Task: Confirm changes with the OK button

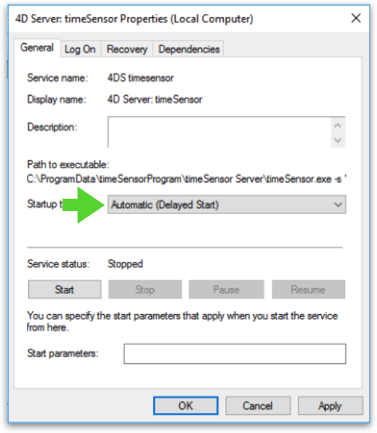Action: coord(186,406)
